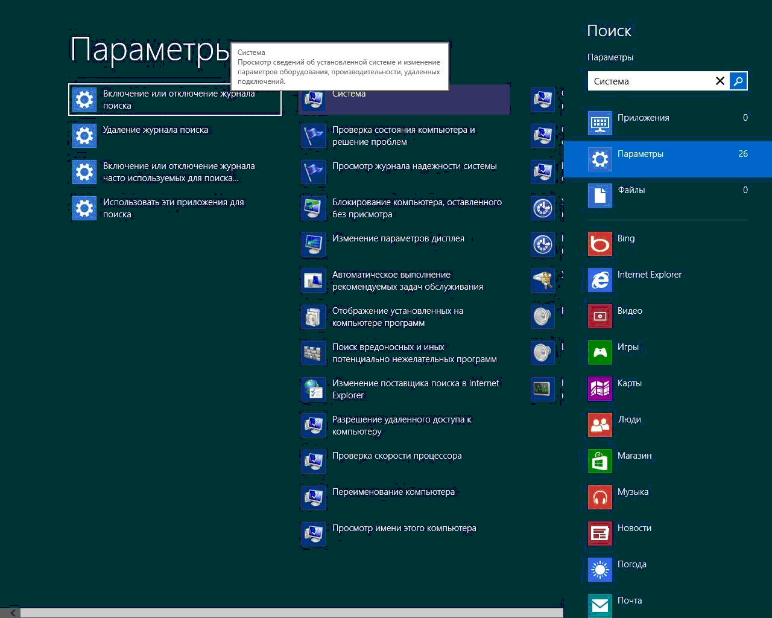The width and height of the screenshot is (772, 618).
Task: Open the Bing app icon
Action: click(x=600, y=244)
